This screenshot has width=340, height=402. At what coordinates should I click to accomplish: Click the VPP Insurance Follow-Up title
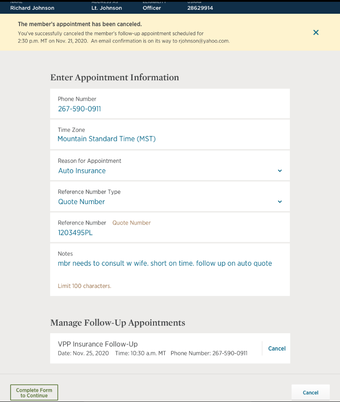[98, 344]
